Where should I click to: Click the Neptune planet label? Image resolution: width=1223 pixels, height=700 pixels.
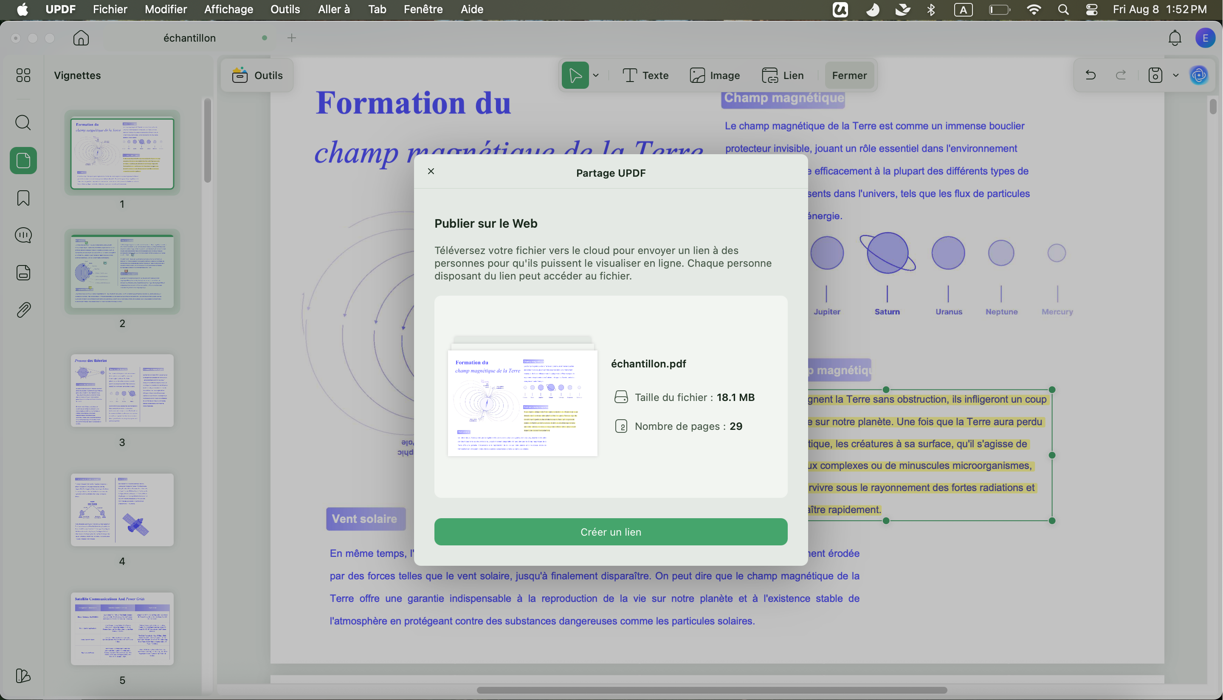[1001, 311]
